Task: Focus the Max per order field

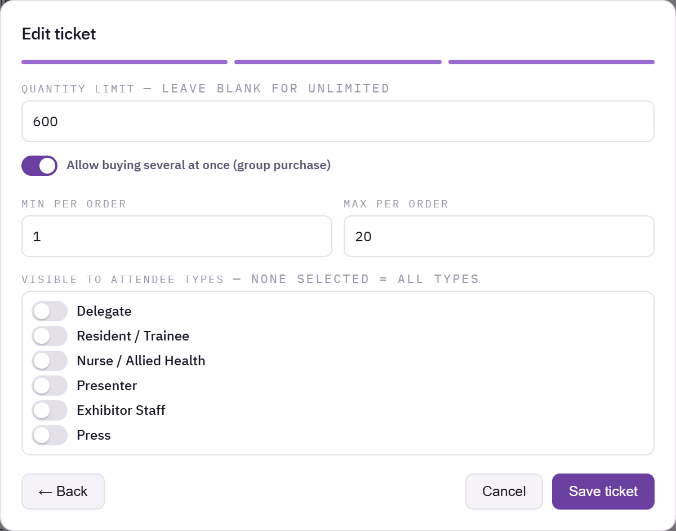Action: (x=499, y=236)
